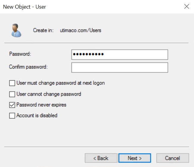Check the User cannot change password box
The width and height of the screenshot is (194, 167).
point(12,94)
